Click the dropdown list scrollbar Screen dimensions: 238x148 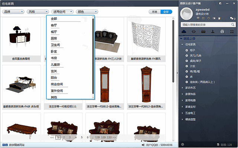click(x=93, y=56)
